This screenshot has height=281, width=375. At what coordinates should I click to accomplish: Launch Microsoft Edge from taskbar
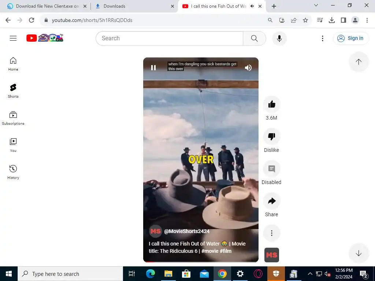coord(151,274)
